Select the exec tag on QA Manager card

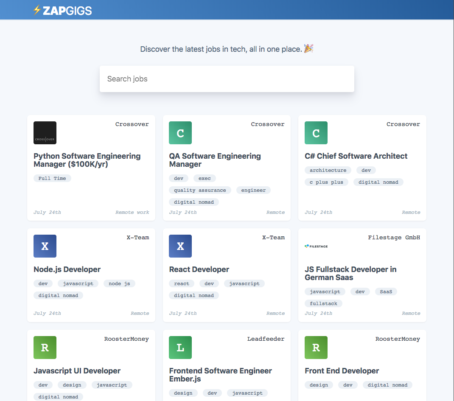(205, 178)
